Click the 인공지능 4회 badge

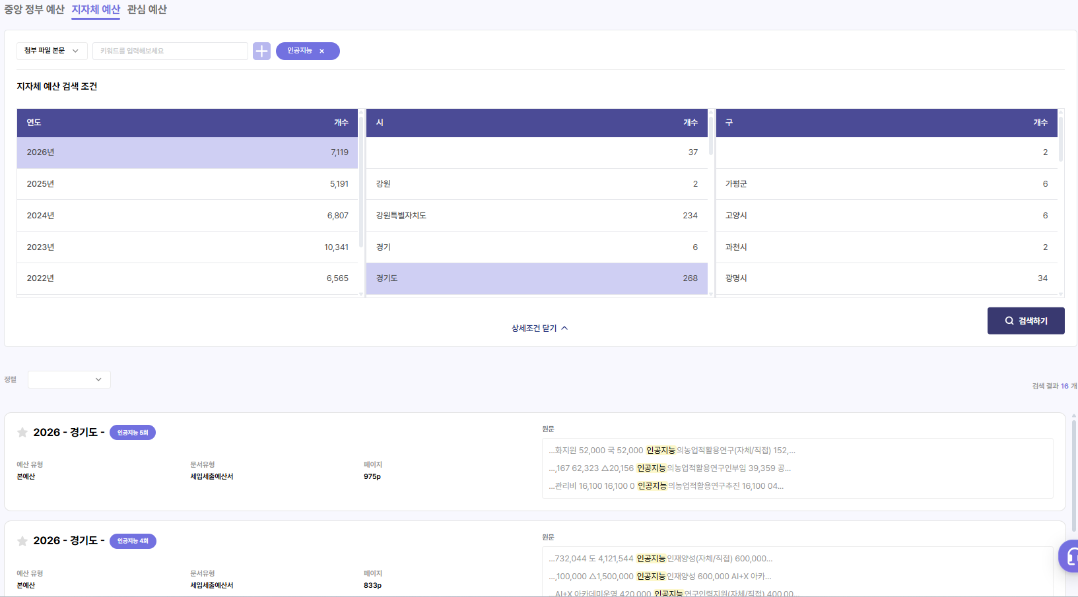(133, 541)
